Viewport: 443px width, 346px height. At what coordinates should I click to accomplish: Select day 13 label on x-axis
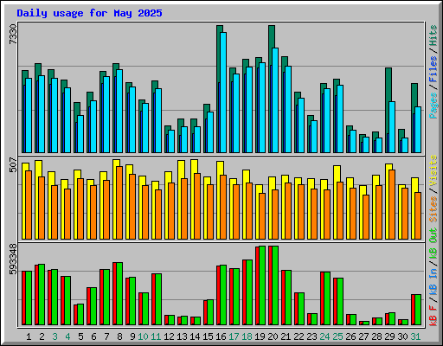tap(182, 336)
